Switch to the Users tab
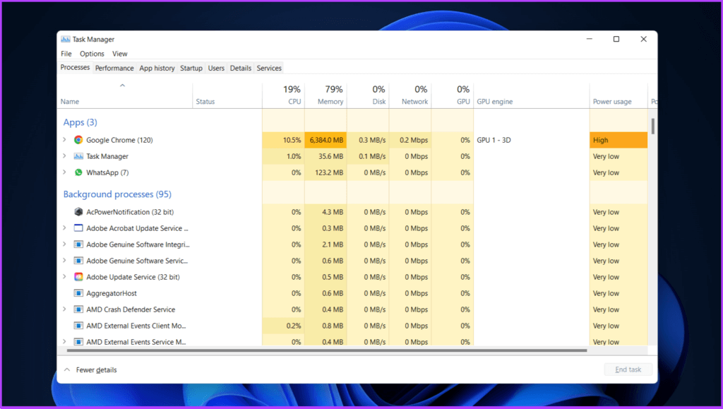The image size is (723, 409). 216,68
